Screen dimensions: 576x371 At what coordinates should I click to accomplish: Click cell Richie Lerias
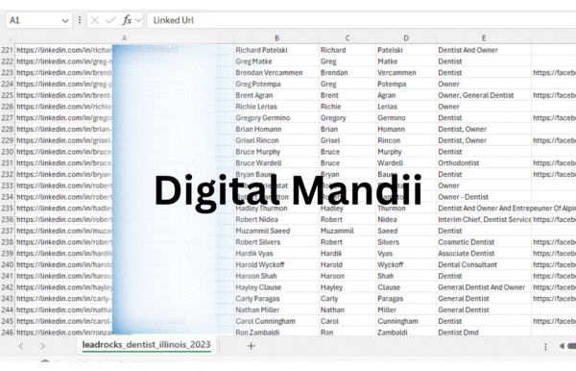[x=276, y=107]
